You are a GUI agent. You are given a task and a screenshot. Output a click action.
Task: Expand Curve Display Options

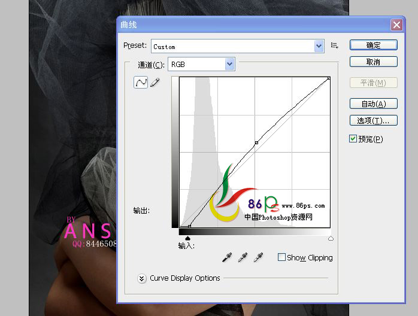142,279
